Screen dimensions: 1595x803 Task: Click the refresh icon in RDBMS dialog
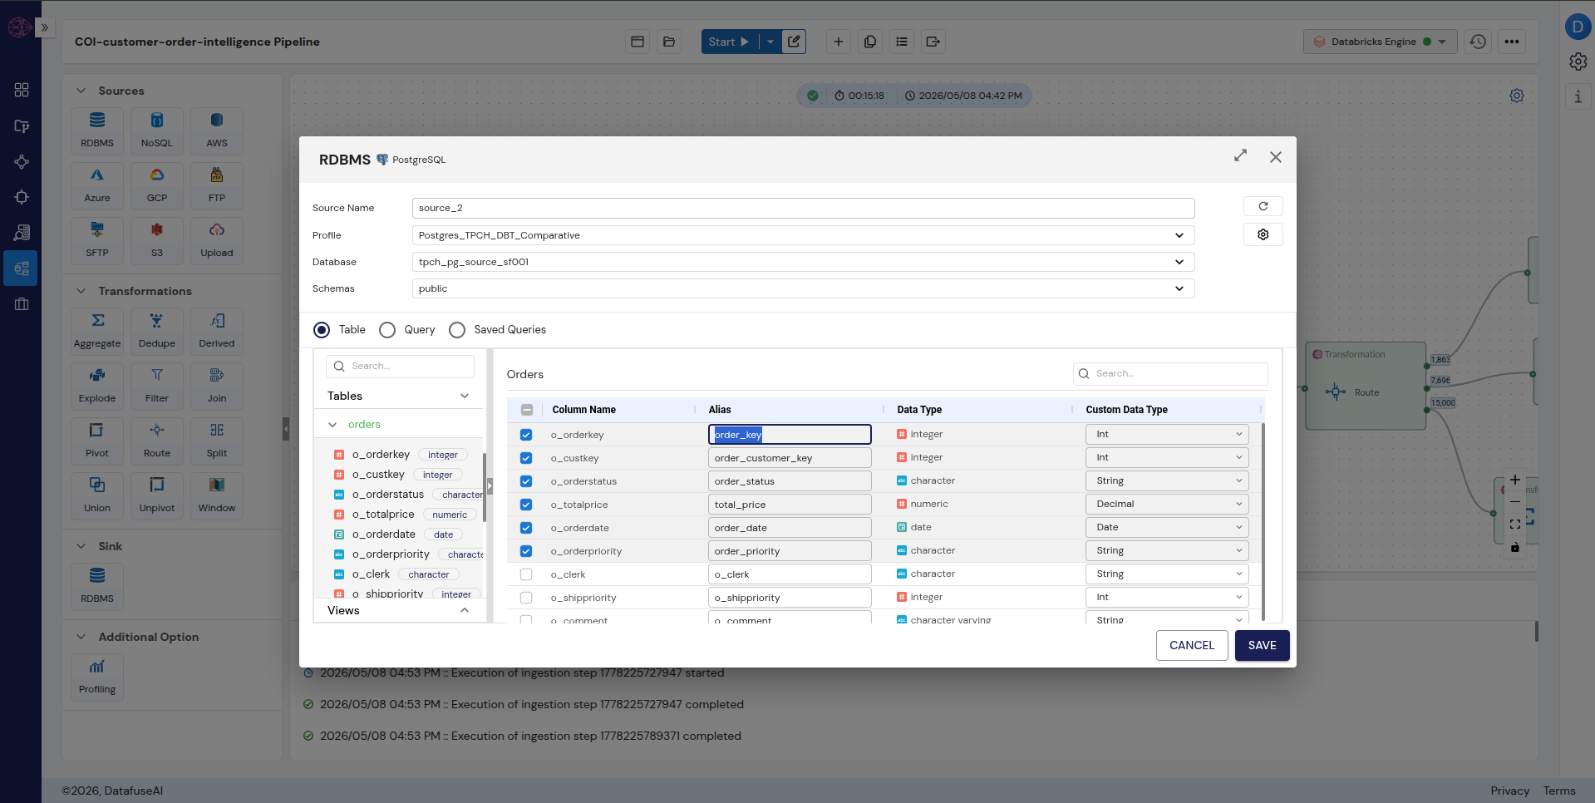pyautogui.click(x=1263, y=206)
